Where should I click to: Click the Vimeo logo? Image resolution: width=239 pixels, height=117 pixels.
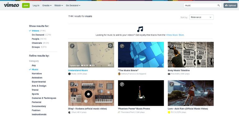(x=12, y=5)
